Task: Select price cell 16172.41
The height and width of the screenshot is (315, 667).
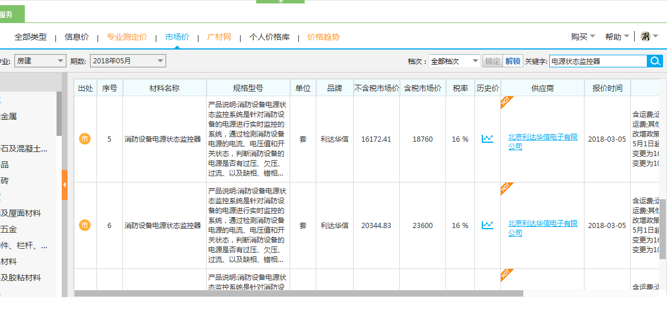Action: (376, 139)
